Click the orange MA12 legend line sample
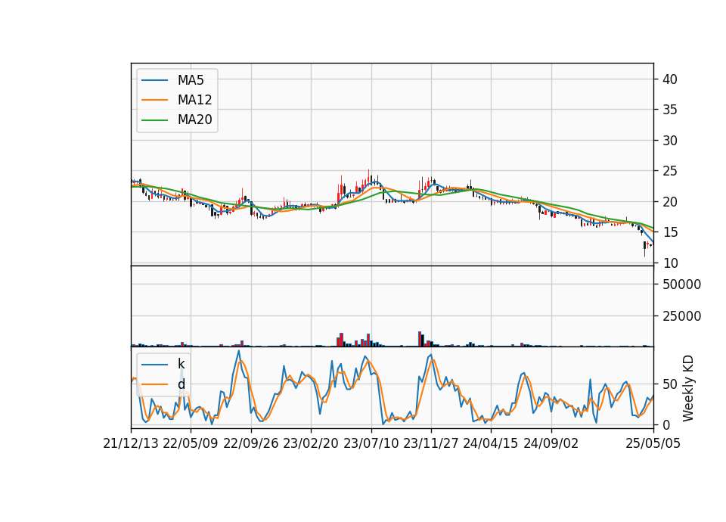Image resolution: width=726 pixels, height=522 pixels. [x=154, y=100]
